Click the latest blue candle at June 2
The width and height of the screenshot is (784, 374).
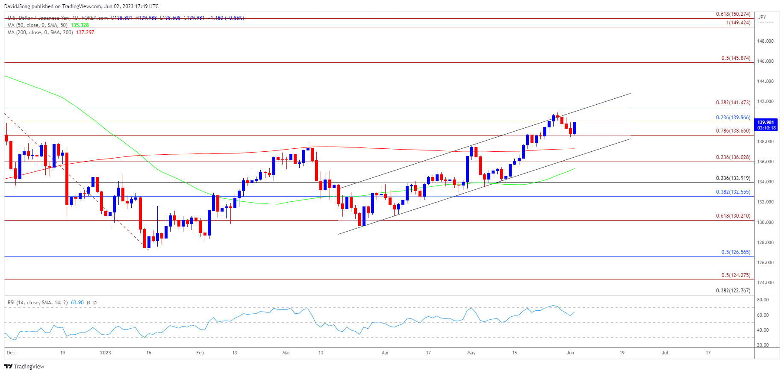(575, 128)
